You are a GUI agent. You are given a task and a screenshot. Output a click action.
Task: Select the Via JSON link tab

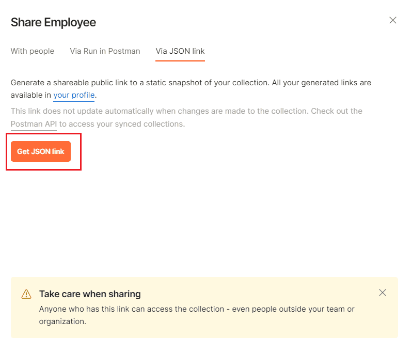click(x=180, y=51)
